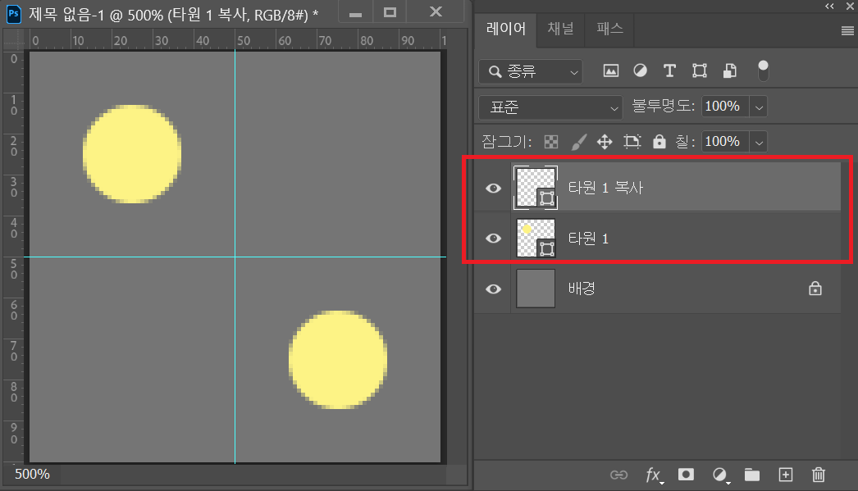Toggle the layer filtering on/off switch
Screen dimensions: 858x491
(x=763, y=70)
